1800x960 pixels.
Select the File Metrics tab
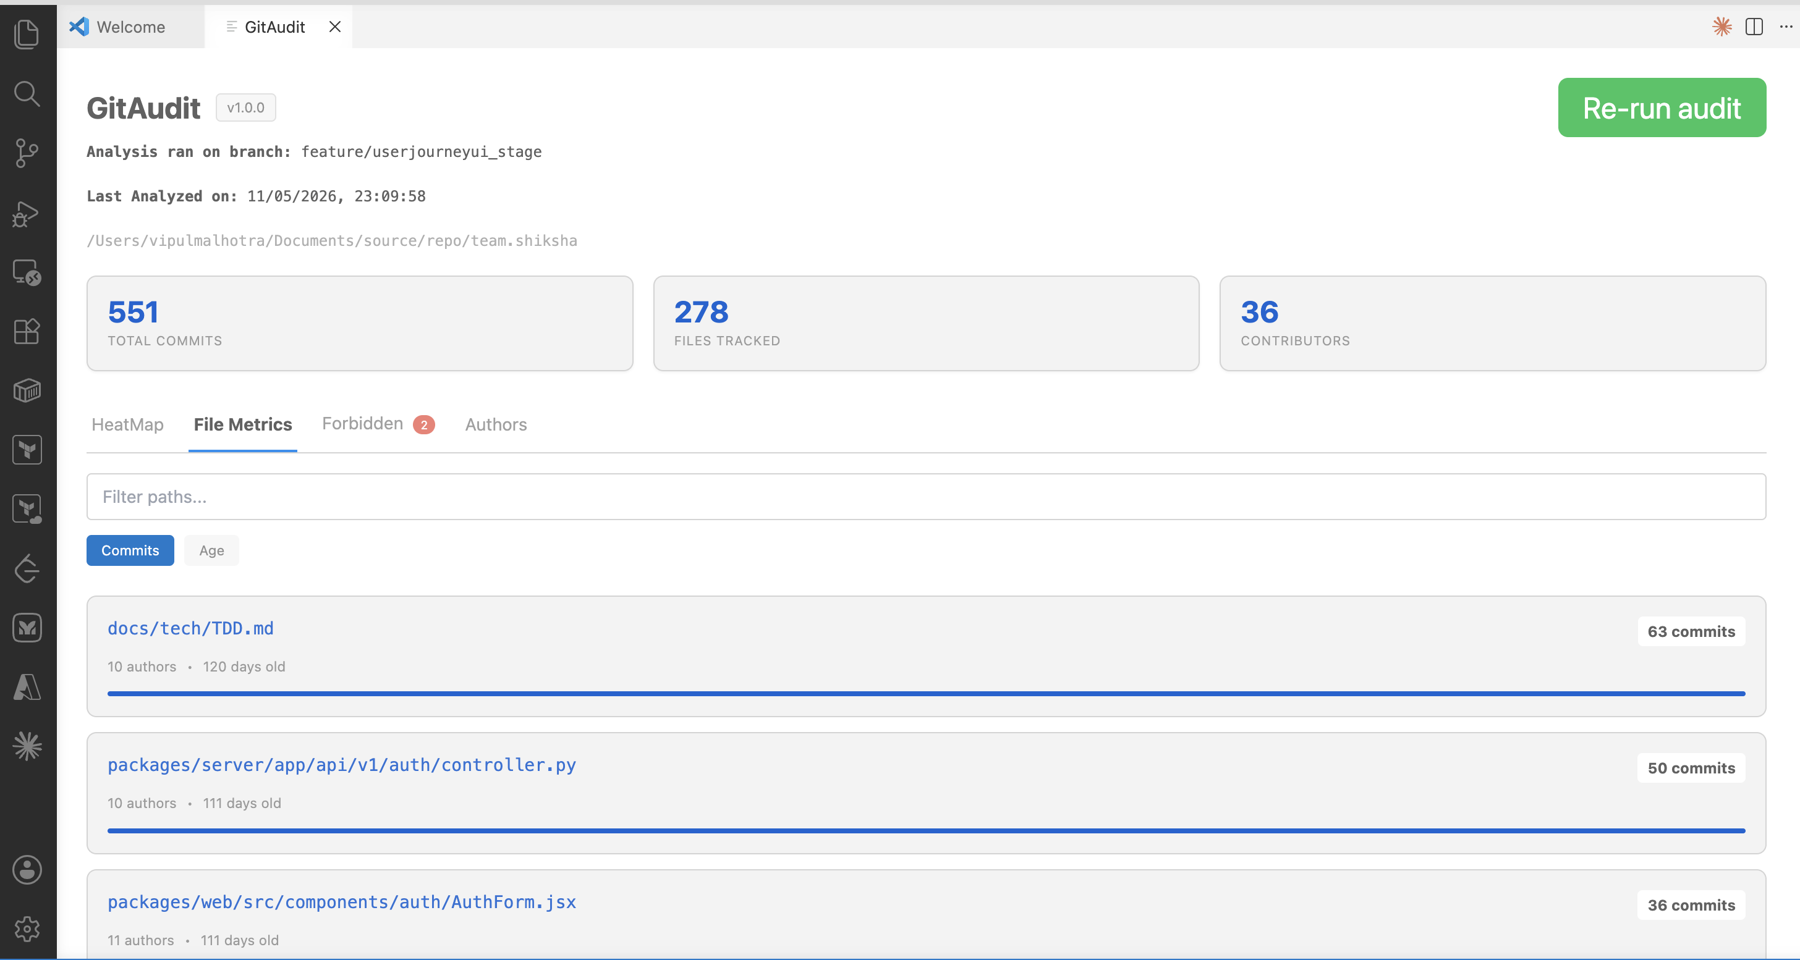[x=242, y=424]
